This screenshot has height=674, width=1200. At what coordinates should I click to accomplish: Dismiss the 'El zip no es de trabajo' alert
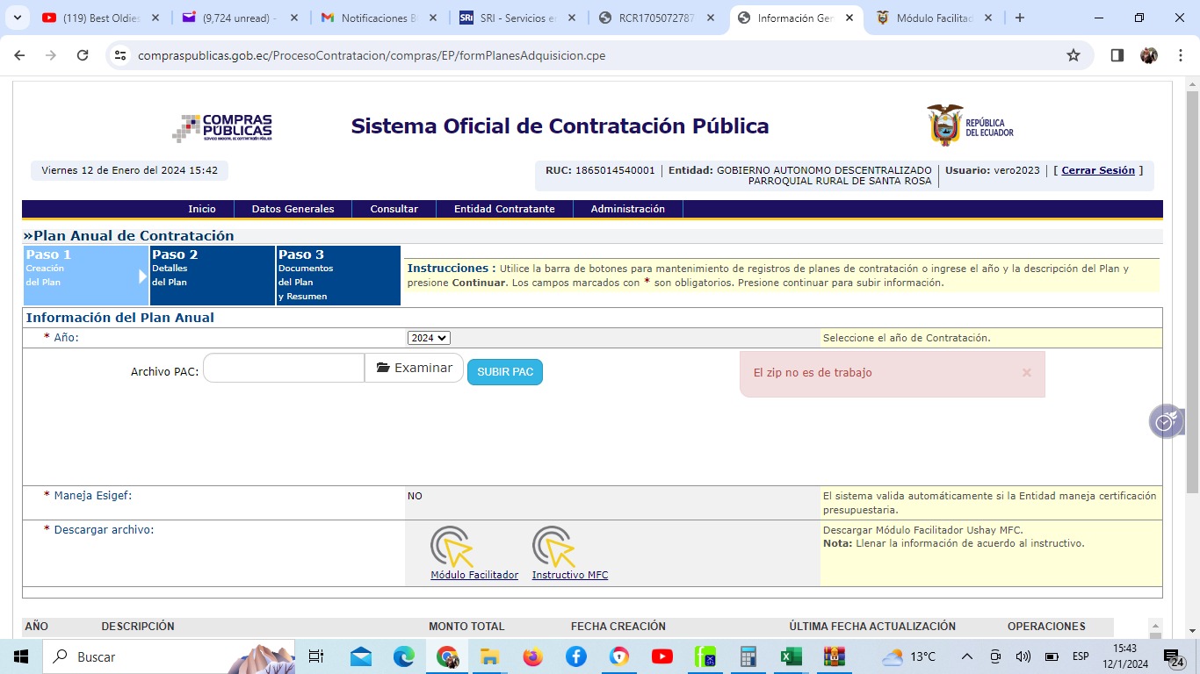point(1026,373)
